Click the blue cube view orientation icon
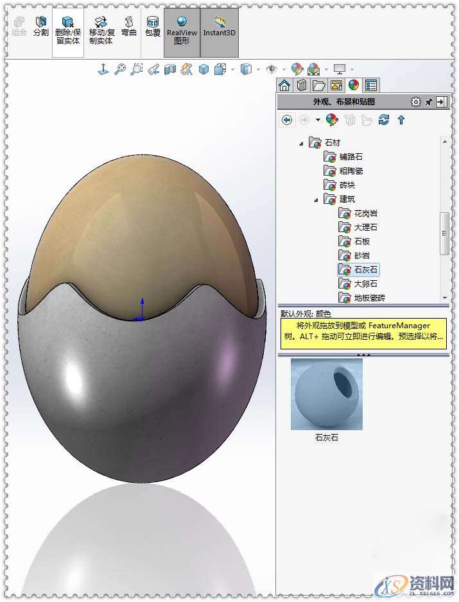This screenshot has height=602, width=459. [x=204, y=69]
